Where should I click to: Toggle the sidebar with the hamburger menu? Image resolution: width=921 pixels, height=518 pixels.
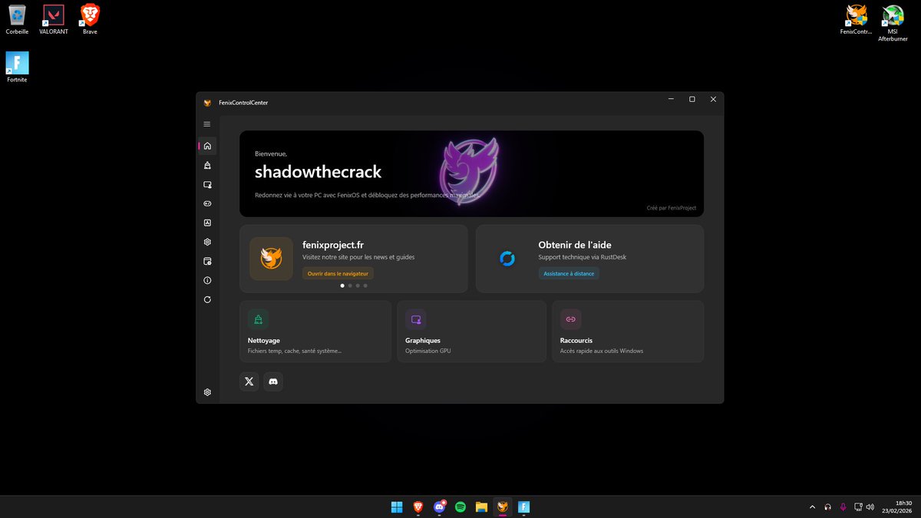206,124
